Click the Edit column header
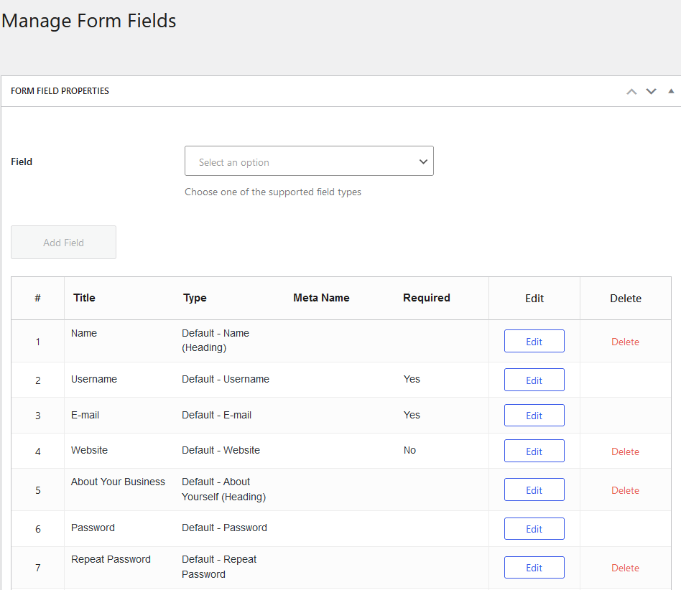Viewport: 681px width, 590px height. pyautogui.click(x=534, y=299)
